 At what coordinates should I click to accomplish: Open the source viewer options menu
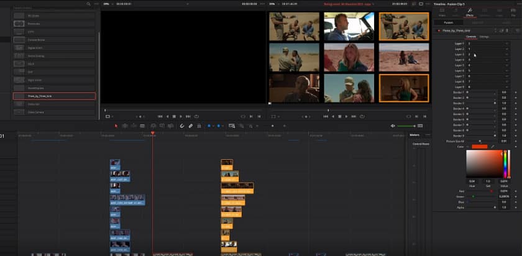click(262, 4)
